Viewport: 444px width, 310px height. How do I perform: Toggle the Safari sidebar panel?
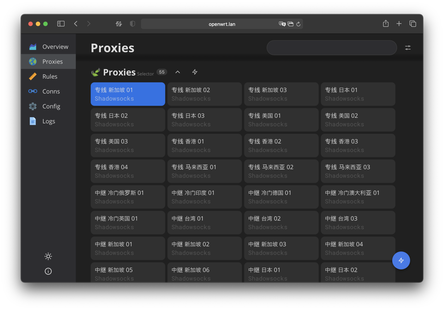click(x=61, y=24)
